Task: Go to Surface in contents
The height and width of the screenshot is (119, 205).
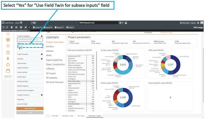Action: 50,46
